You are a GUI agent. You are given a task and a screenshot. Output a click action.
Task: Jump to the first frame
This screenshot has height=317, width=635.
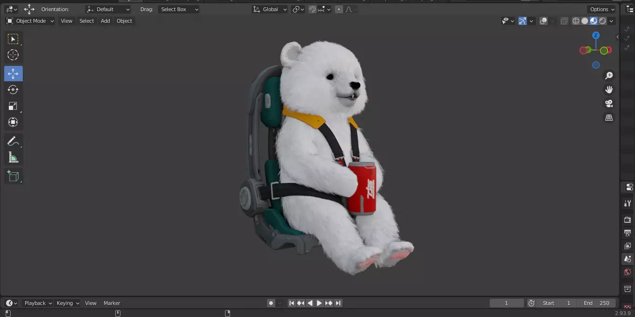[291, 303]
